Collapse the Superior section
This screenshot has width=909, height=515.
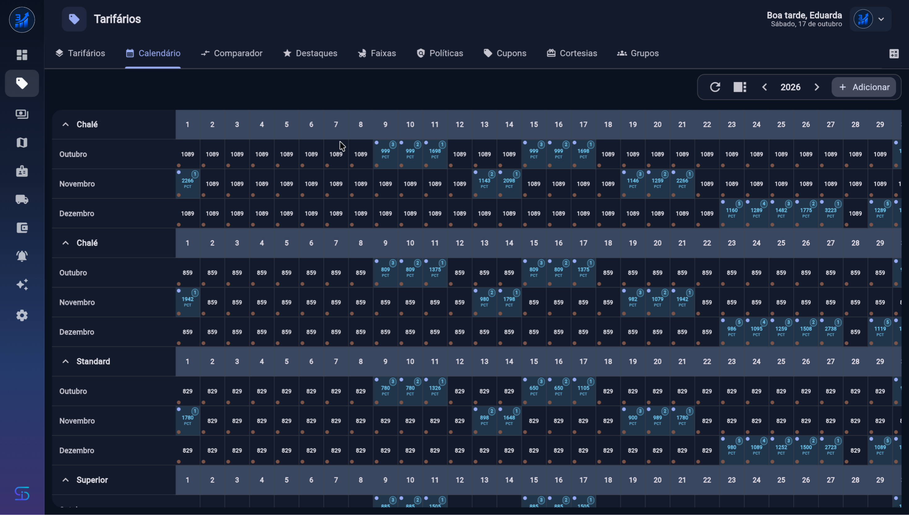point(66,480)
